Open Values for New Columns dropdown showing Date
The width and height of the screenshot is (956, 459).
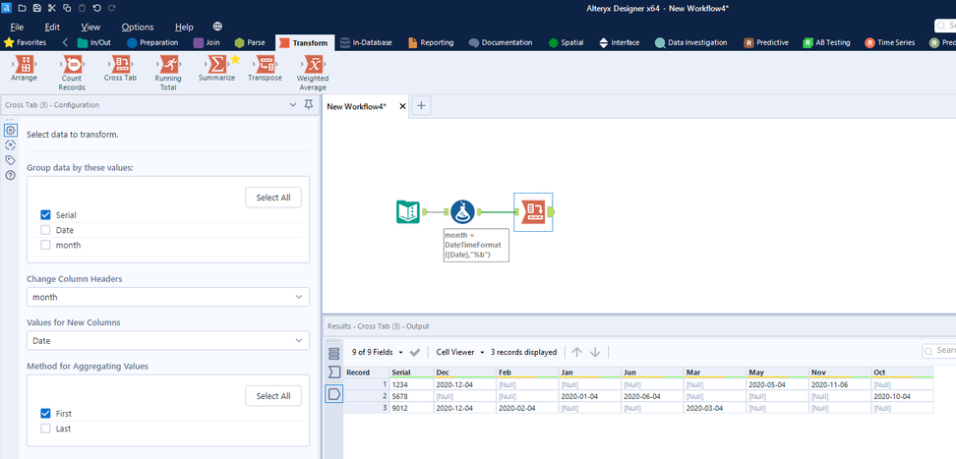coord(168,341)
